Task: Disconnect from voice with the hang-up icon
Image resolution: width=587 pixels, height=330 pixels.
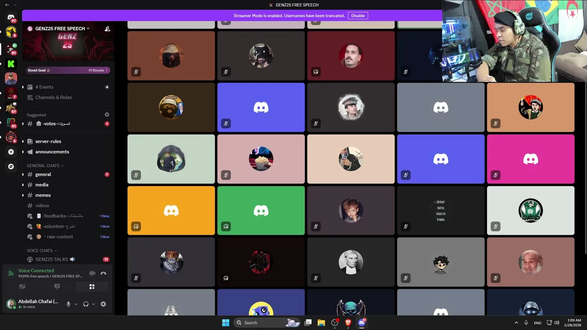Action: click(x=103, y=273)
